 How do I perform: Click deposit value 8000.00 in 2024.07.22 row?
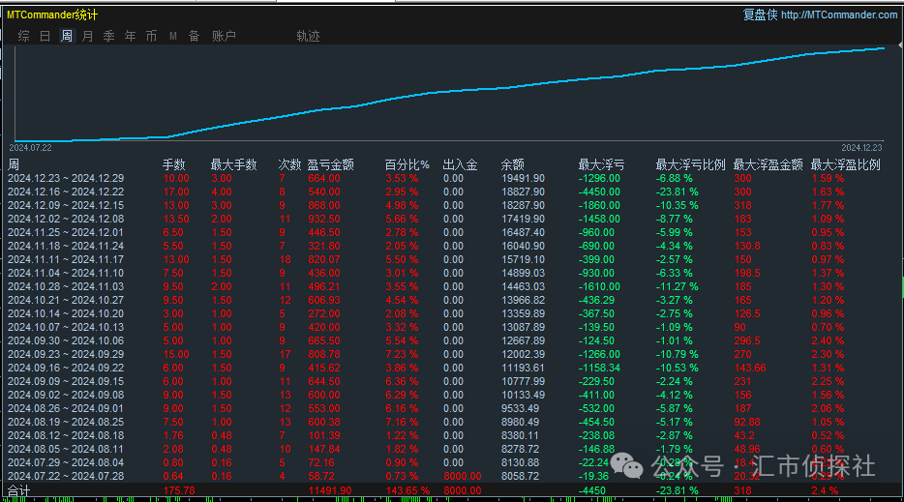click(x=463, y=476)
